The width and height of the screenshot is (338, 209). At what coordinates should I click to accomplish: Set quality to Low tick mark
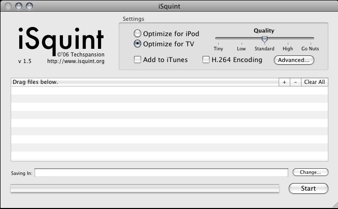pyautogui.click(x=242, y=44)
